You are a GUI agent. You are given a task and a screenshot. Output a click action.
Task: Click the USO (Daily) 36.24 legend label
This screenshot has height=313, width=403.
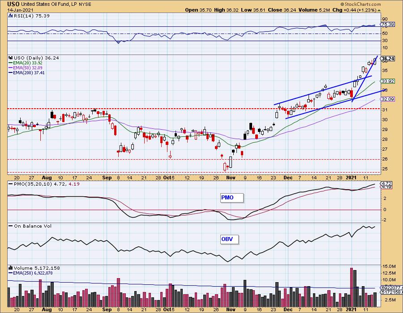(x=36, y=58)
